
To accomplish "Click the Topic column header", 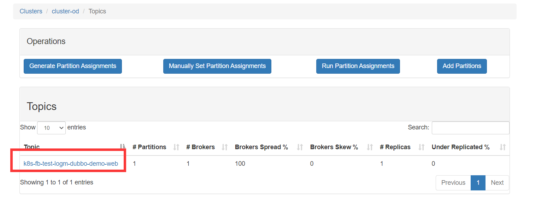I will 32,147.
